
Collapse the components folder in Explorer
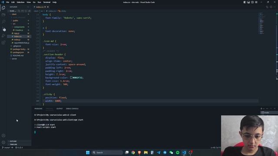[x=19, y=27]
